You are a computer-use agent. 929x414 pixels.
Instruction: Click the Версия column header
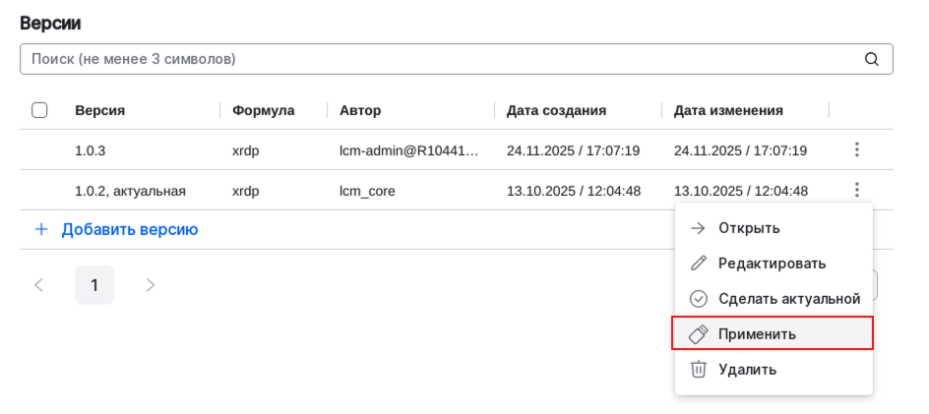click(x=100, y=110)
